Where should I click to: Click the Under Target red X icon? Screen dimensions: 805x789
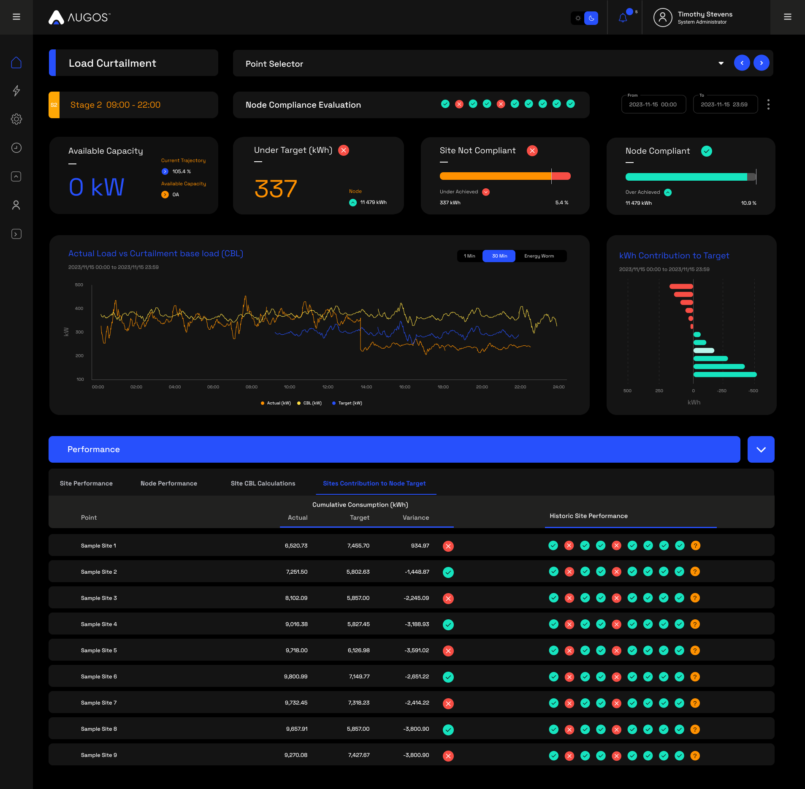344,150
